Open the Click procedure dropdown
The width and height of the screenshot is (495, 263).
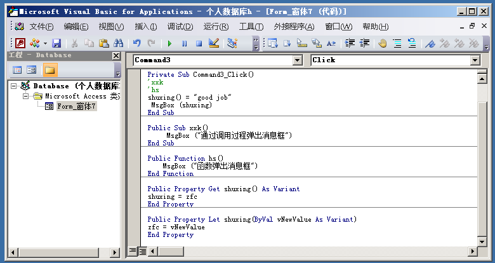click(475, 60)
